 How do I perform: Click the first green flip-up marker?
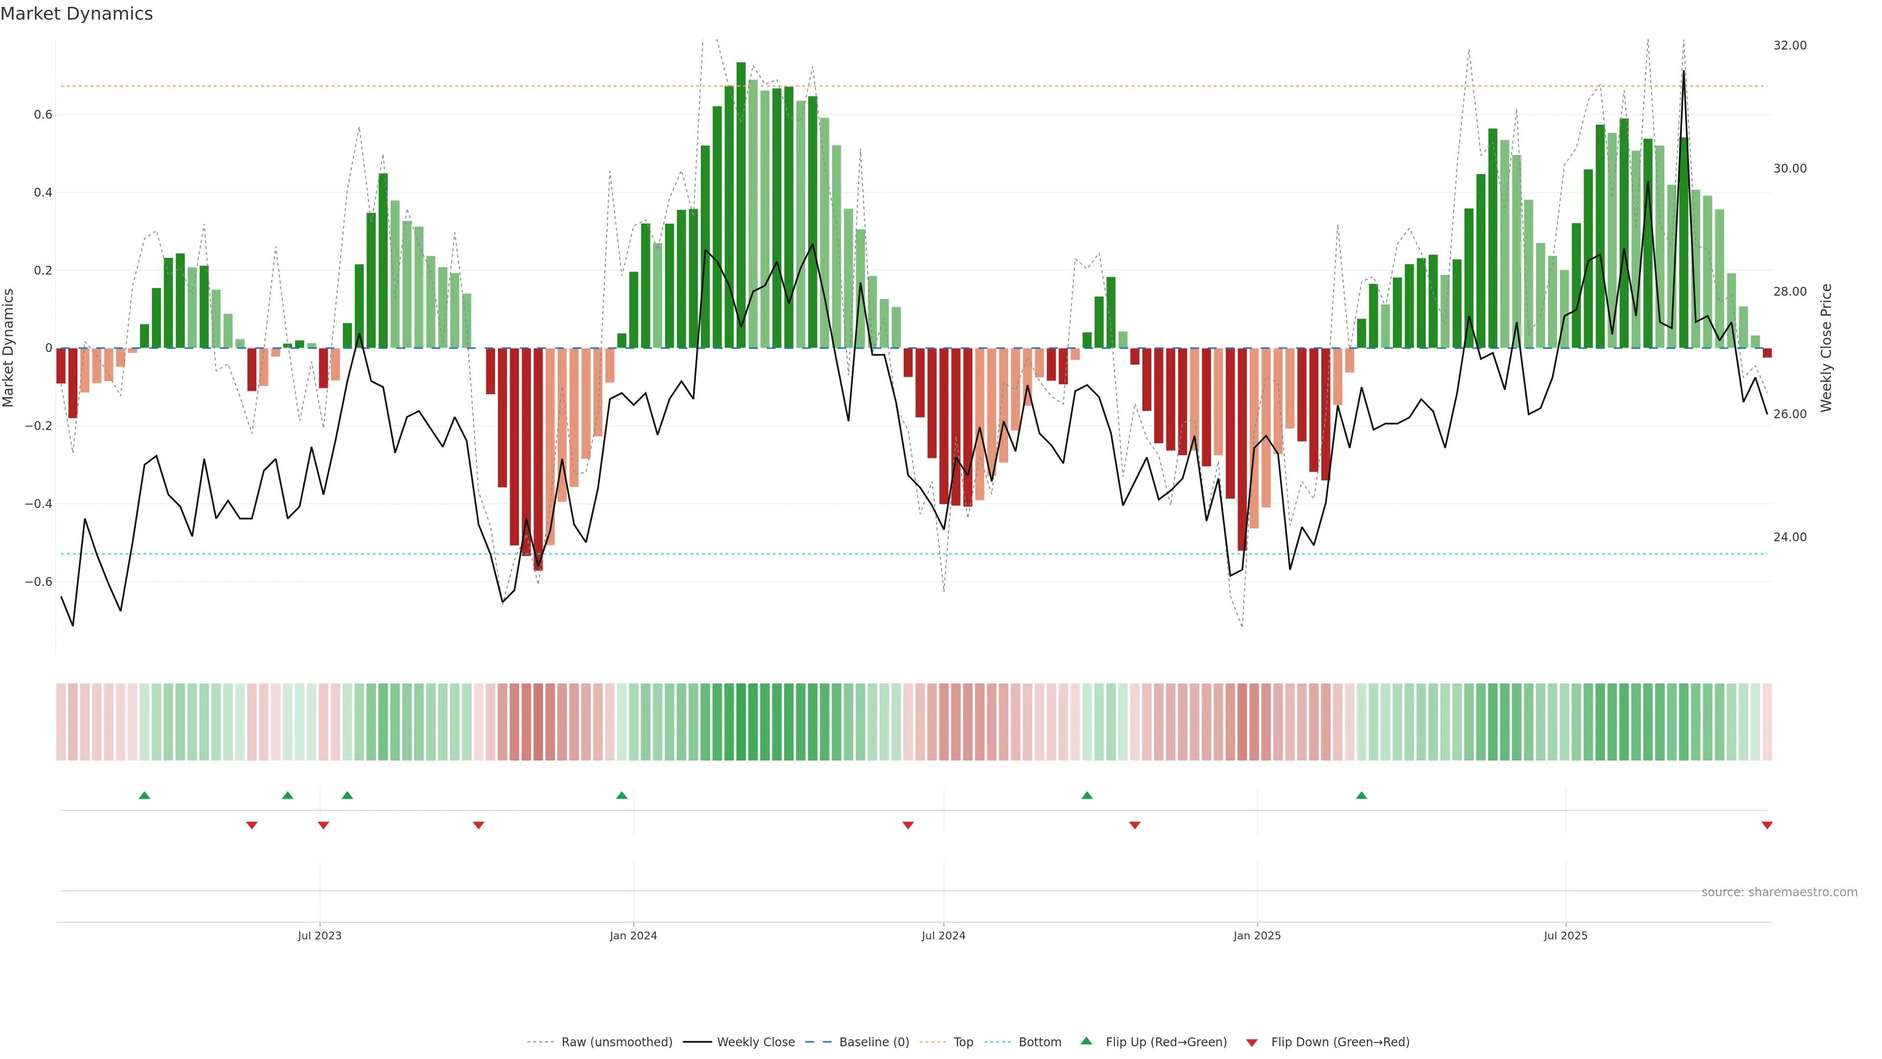click(x=144, y=795)
